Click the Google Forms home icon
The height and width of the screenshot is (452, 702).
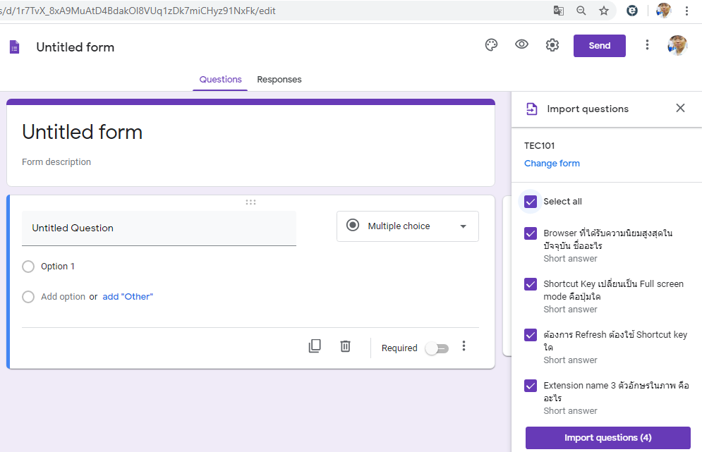click(14, 47)
